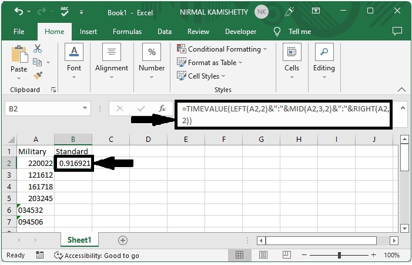Open the undo history dropdown arrow

[x=29, y=12]
